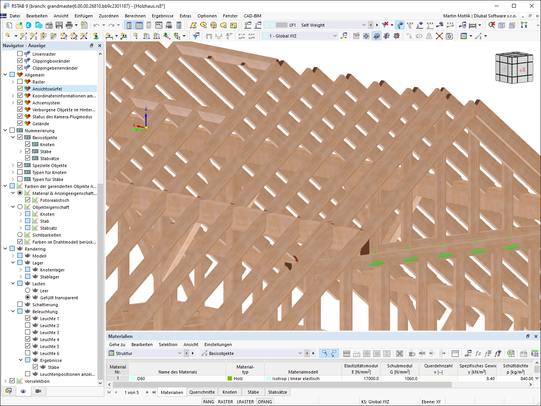
Task: Uncheck the Fotorealistisch checkbox
Action: pos(27,200)
